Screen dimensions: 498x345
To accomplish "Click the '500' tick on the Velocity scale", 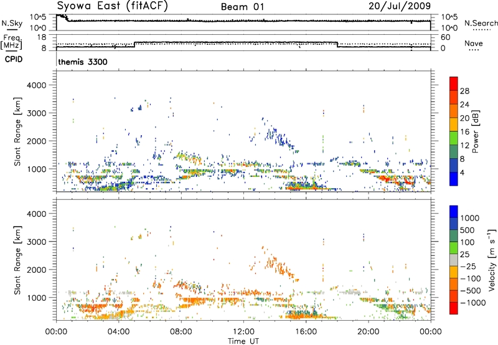I will 467,230.
